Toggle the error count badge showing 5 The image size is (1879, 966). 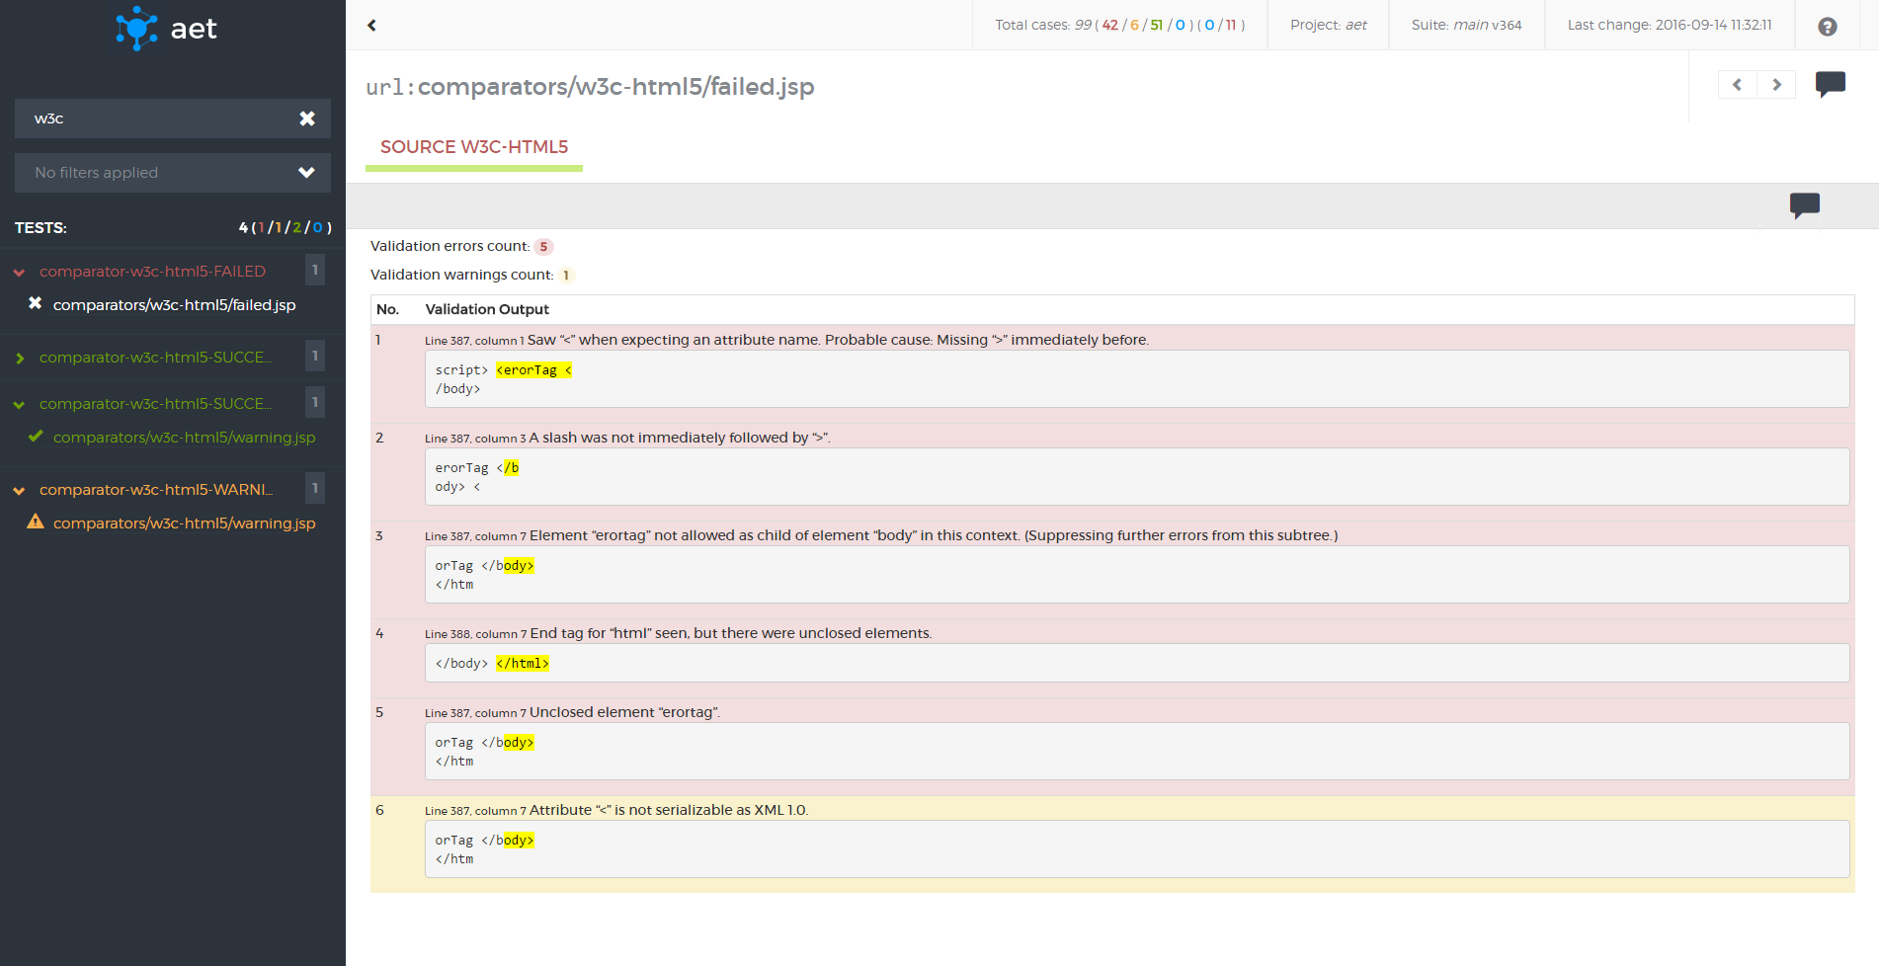(543, 246)
